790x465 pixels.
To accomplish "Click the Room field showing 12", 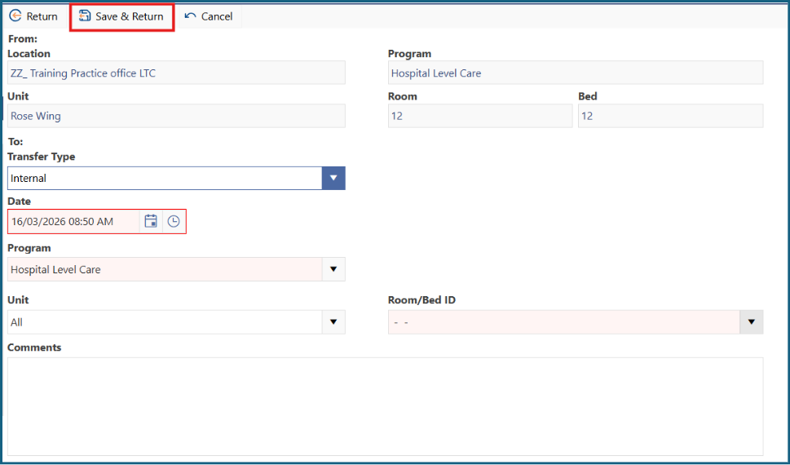I will click(480, 116).
